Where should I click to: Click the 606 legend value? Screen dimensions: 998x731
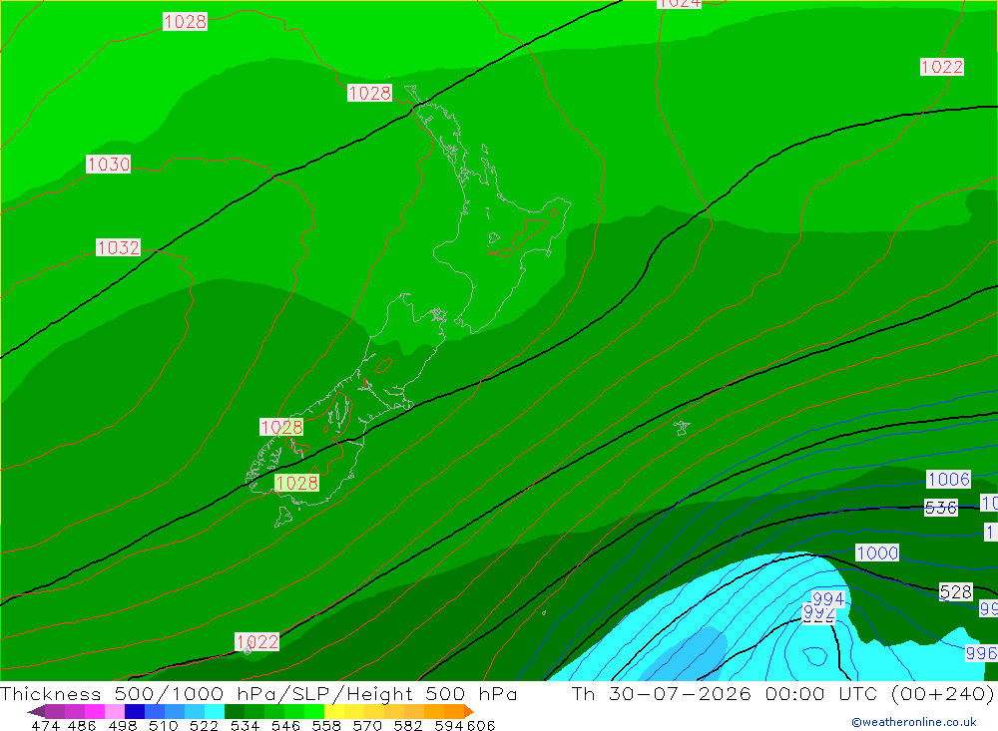click(481, 725)
